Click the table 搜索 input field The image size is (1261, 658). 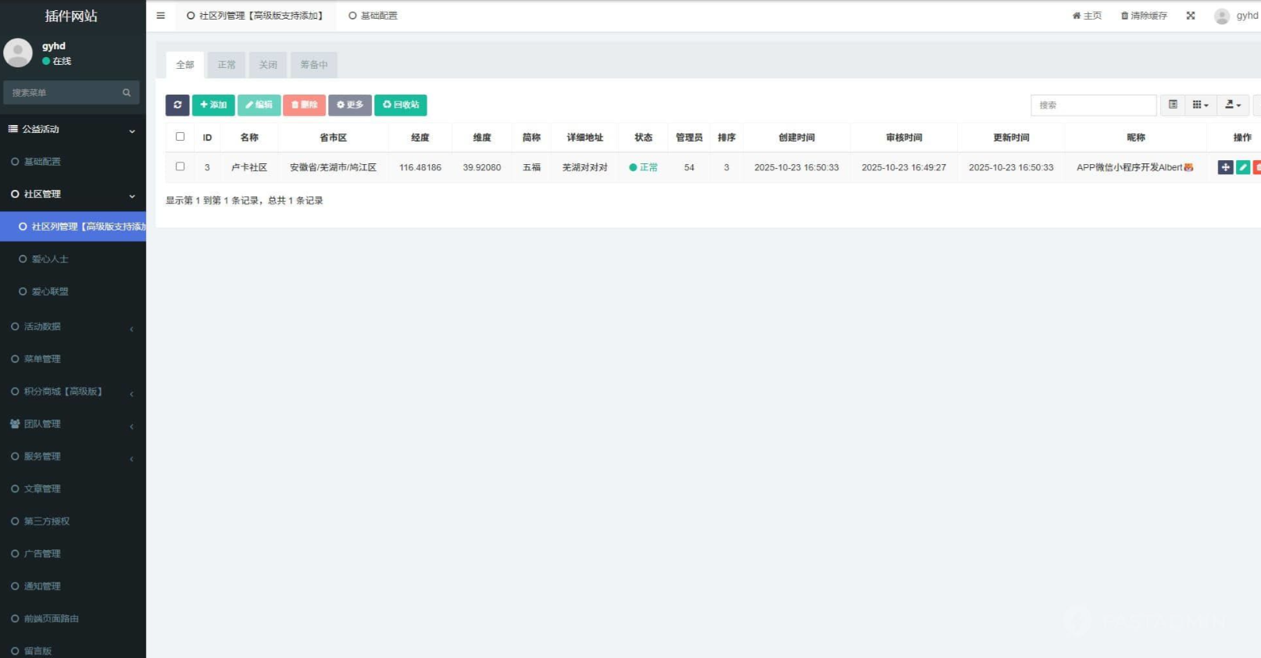pos(1093,105)
